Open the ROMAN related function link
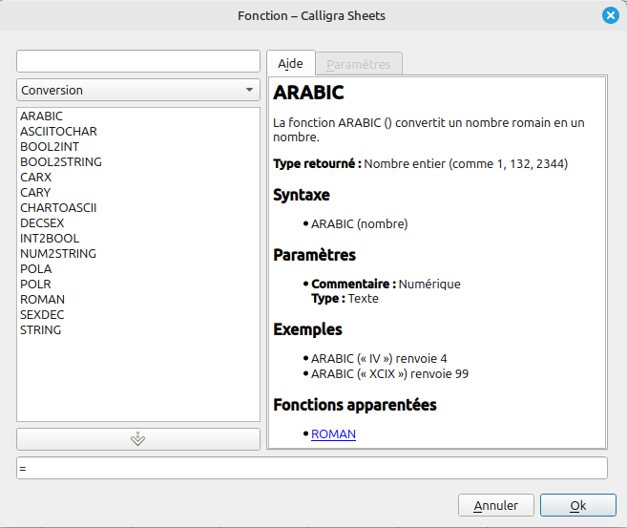627x528 pixels. click(333, 434)
